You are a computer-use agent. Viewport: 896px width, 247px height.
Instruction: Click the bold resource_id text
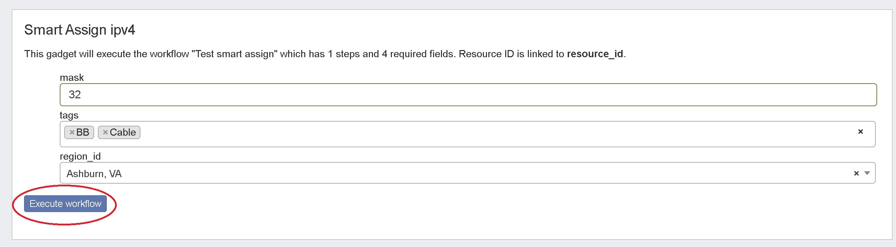pos(595,54)
